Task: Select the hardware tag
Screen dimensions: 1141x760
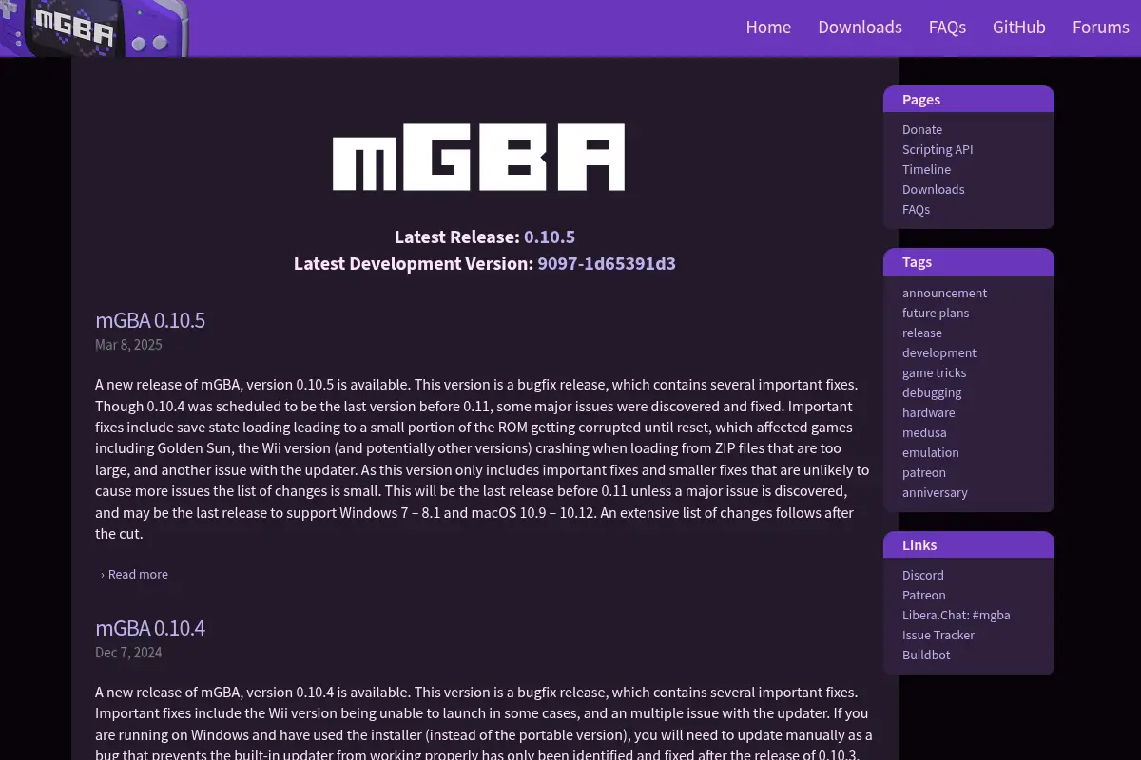Action: click(x=928, y=412)
